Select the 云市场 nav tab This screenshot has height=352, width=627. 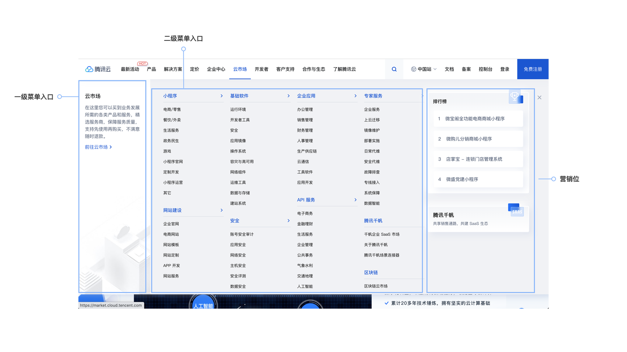click(x=240, y=69)
